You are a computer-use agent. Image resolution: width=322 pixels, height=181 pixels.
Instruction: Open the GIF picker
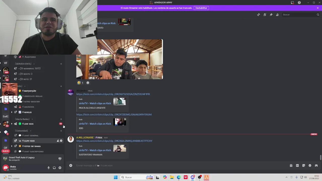click(297, 165)
